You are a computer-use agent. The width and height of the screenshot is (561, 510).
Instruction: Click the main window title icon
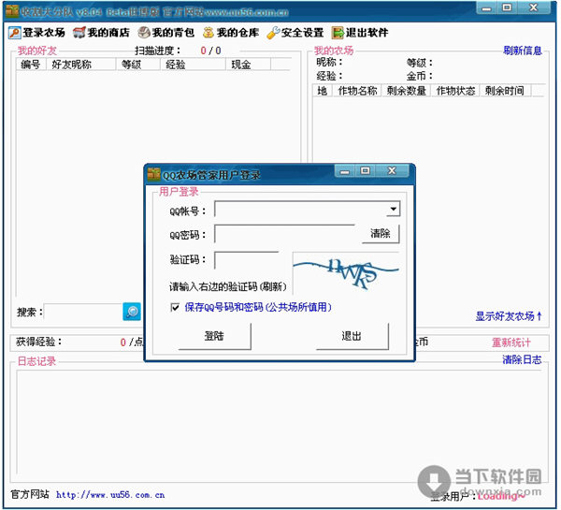pyautogui.click(x=12, y=11)
